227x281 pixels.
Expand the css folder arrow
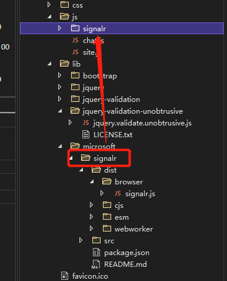49,5
